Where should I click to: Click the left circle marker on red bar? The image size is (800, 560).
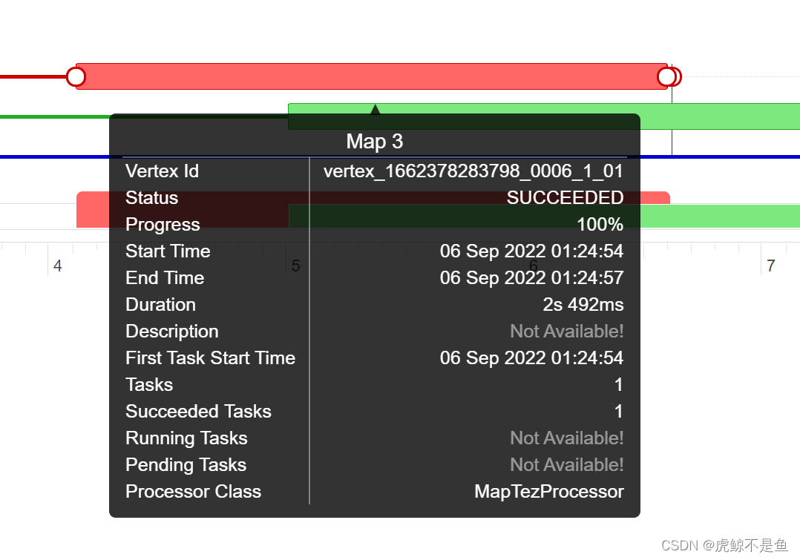pos(76,76)
